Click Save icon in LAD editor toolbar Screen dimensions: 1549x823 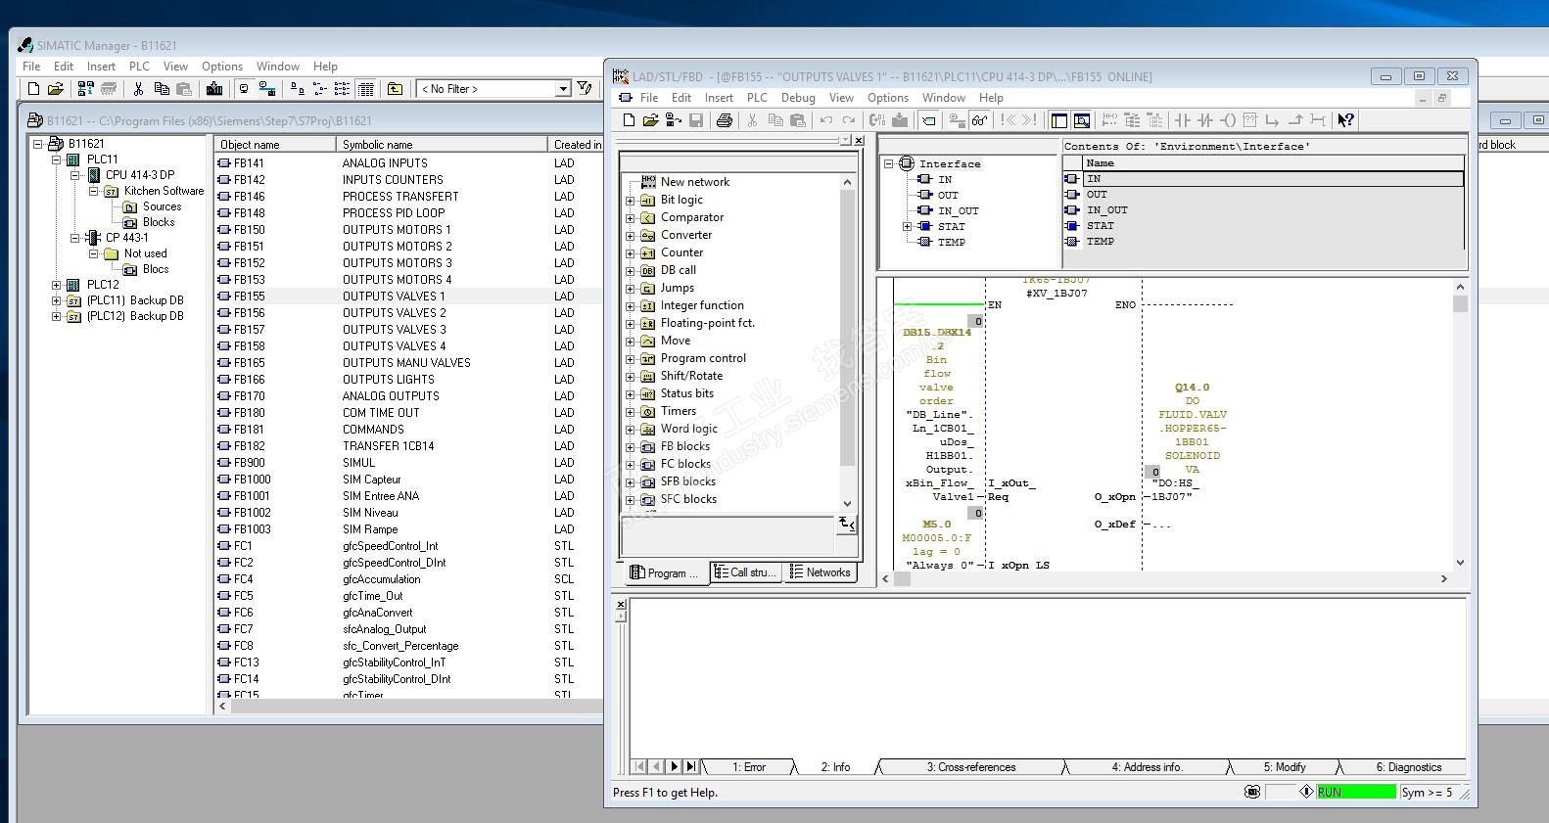pos(696,120)
